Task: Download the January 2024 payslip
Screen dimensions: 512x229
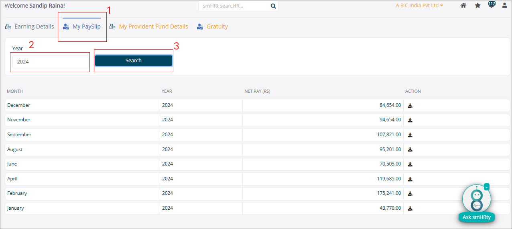Action: tap(410, 209)
